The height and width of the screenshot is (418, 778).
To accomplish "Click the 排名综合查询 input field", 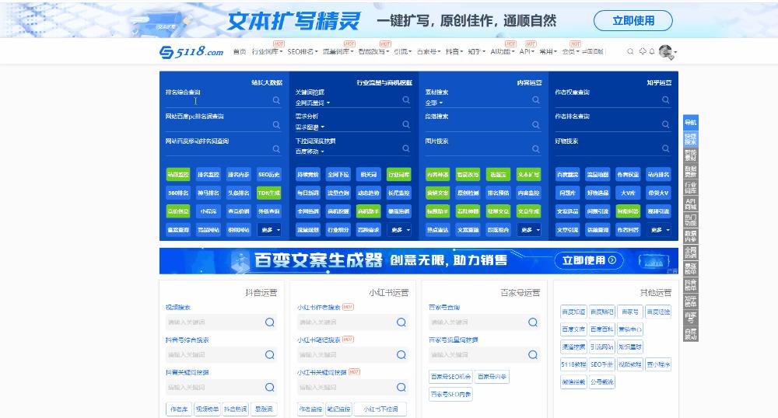I will (x=218, y=100).
